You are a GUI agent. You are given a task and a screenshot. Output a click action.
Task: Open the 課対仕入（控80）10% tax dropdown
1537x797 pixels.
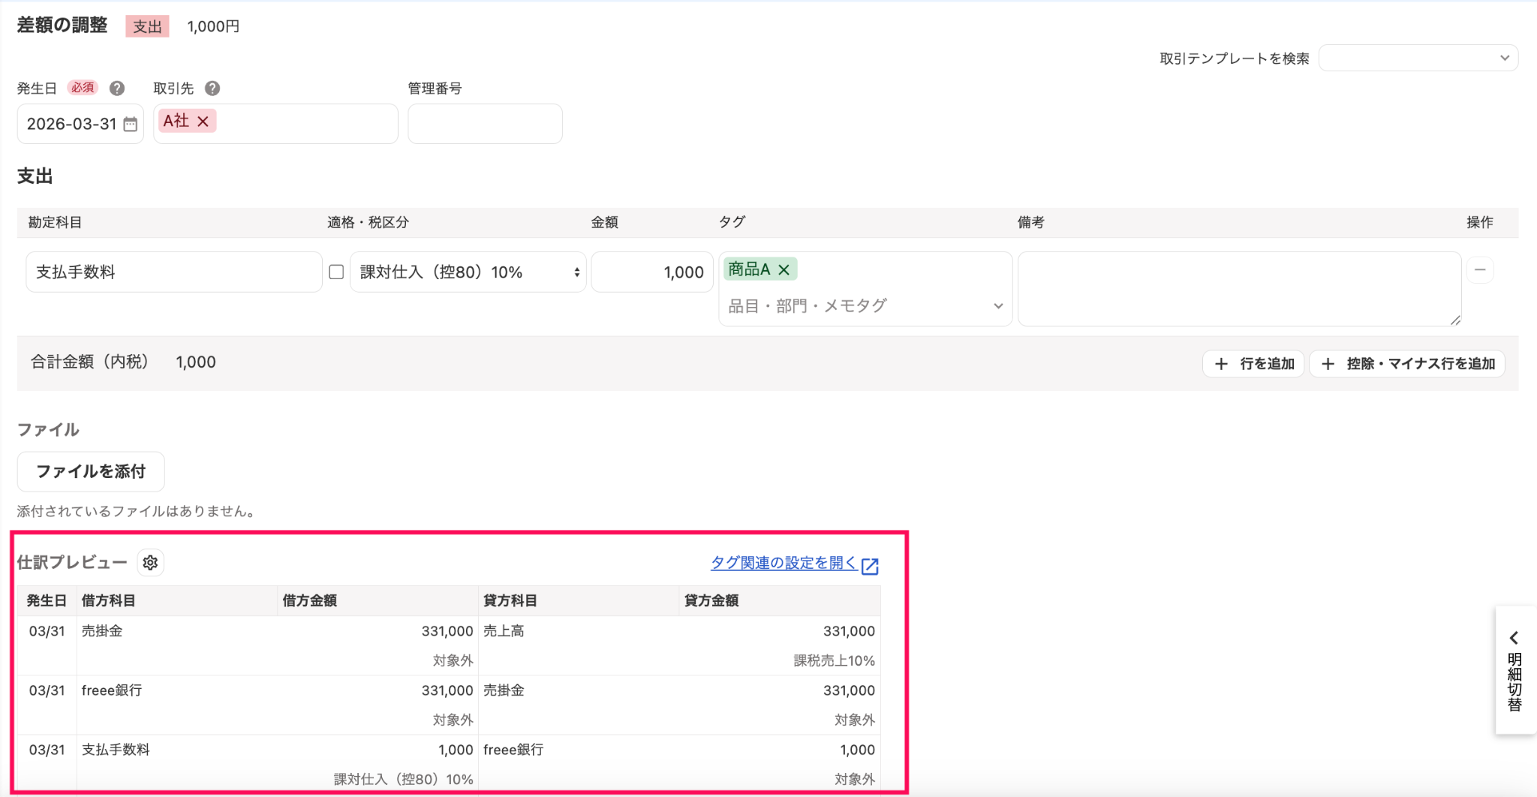pos(468,272)
